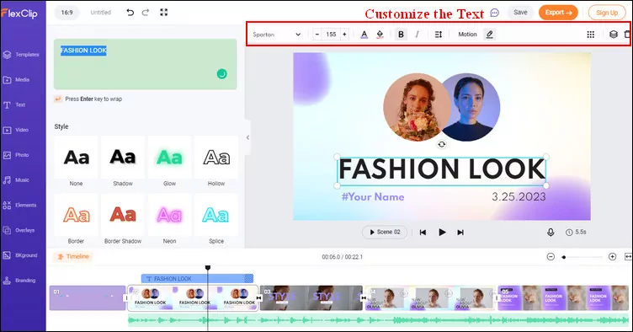Open the position grid icon
Viewport: 633px width, 332px height.
(x=591, y=35)
